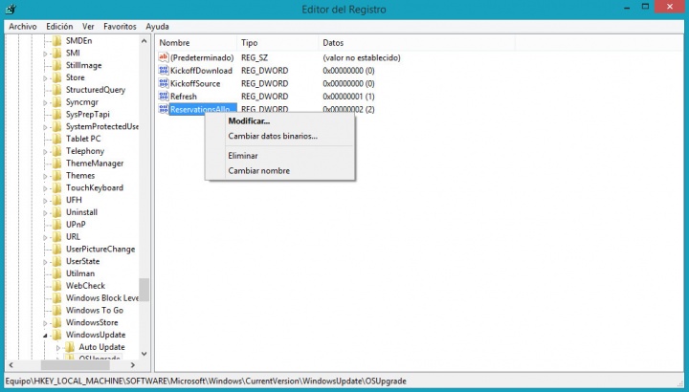
Task: Click the Tablet PC folder icon
Action: [57, 139]
